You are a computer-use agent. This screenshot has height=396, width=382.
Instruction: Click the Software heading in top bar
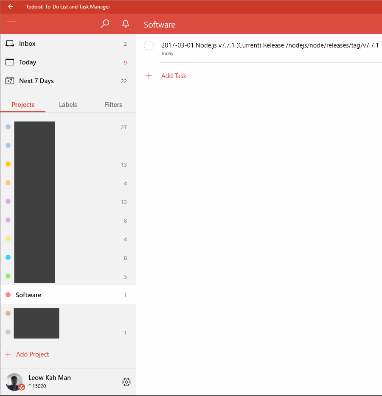[x=160, y=25]
